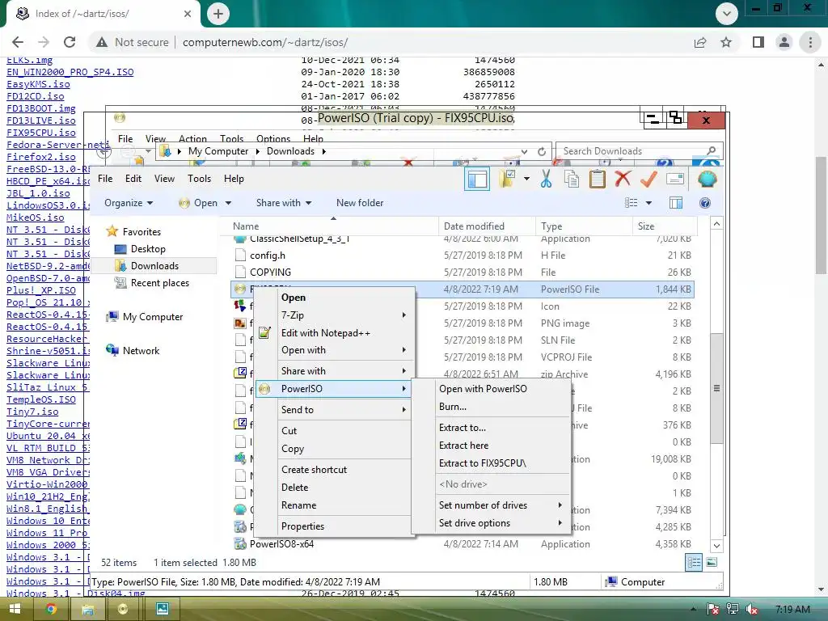This screenshot has width=828, height=621.
Task: Click the PowerISO disc taskbar icon
Action: coord(123,609)
